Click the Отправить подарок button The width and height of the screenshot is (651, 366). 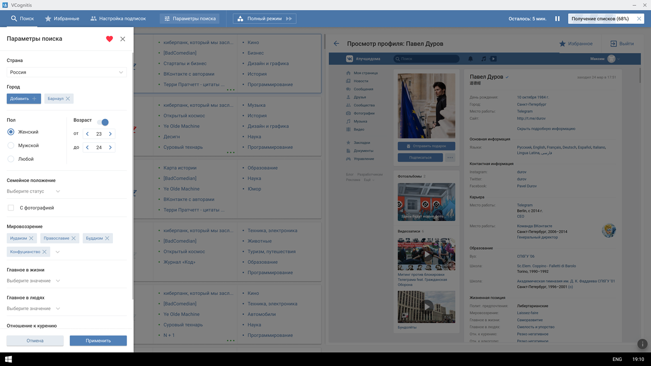pyautogui.click(x=426, y=146)
